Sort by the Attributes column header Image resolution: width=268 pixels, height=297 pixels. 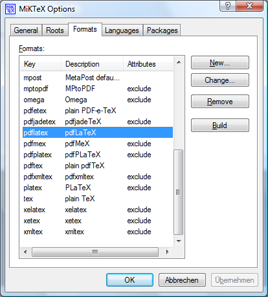[x=148, y=64]
